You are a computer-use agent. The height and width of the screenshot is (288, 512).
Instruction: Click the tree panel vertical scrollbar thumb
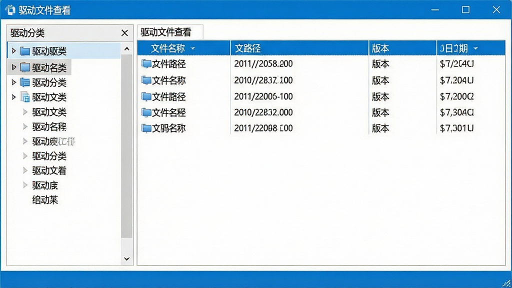tap(126, 146)
